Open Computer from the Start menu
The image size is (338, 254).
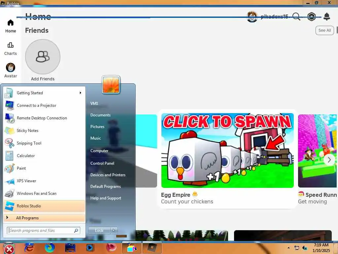point(99,151)
